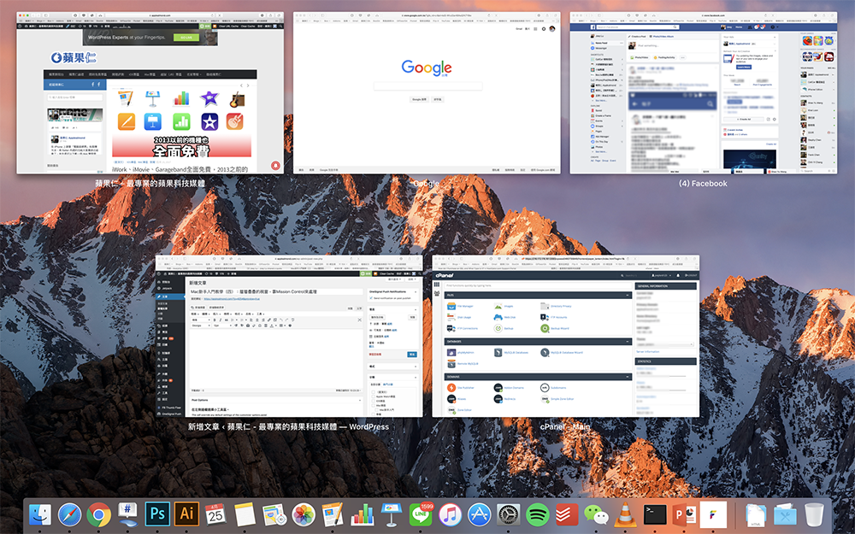Choose the 蘋果仁 website window thumbnail
Screen dimensions: 855x534
pyautogui.click(x=150, y=94)
